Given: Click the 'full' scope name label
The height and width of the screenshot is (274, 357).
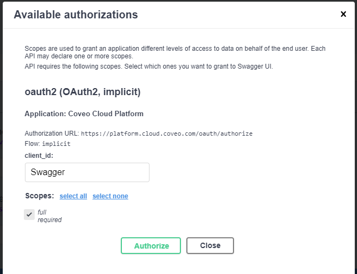Looking at the screenshot, I should point(42,212).
